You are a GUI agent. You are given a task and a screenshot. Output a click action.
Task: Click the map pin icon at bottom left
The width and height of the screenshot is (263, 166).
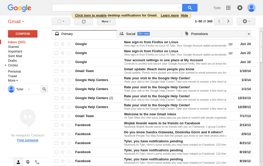click(27, 162)
